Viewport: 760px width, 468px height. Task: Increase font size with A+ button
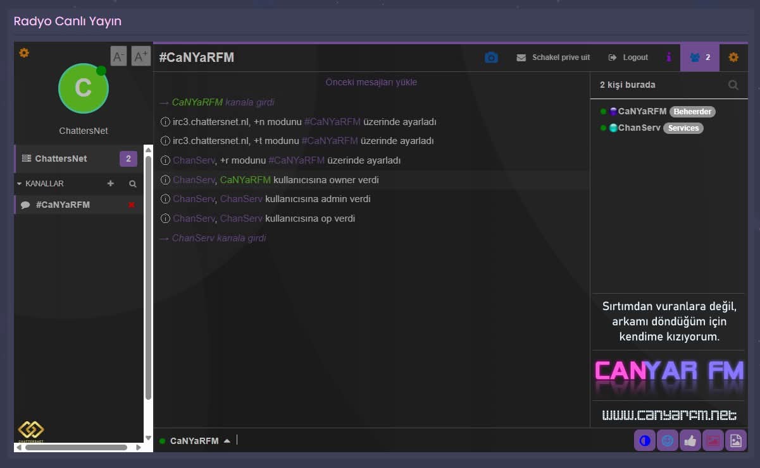coord(140,56)
